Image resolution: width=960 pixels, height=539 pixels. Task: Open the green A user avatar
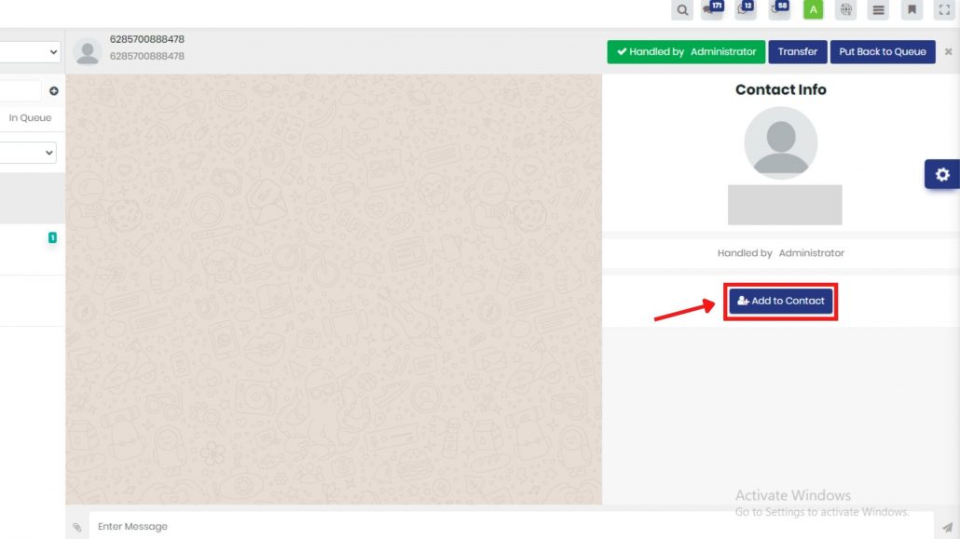[813, 9]
